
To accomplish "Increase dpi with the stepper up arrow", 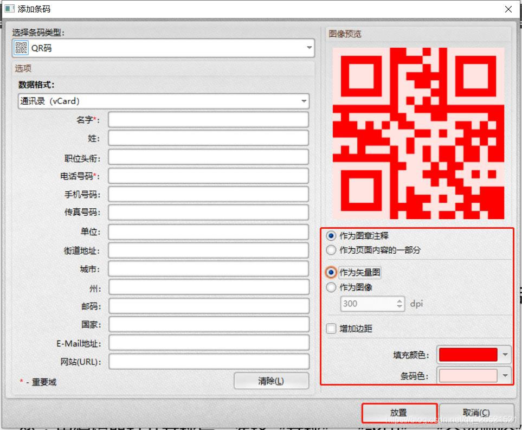I will pos(399,301).
